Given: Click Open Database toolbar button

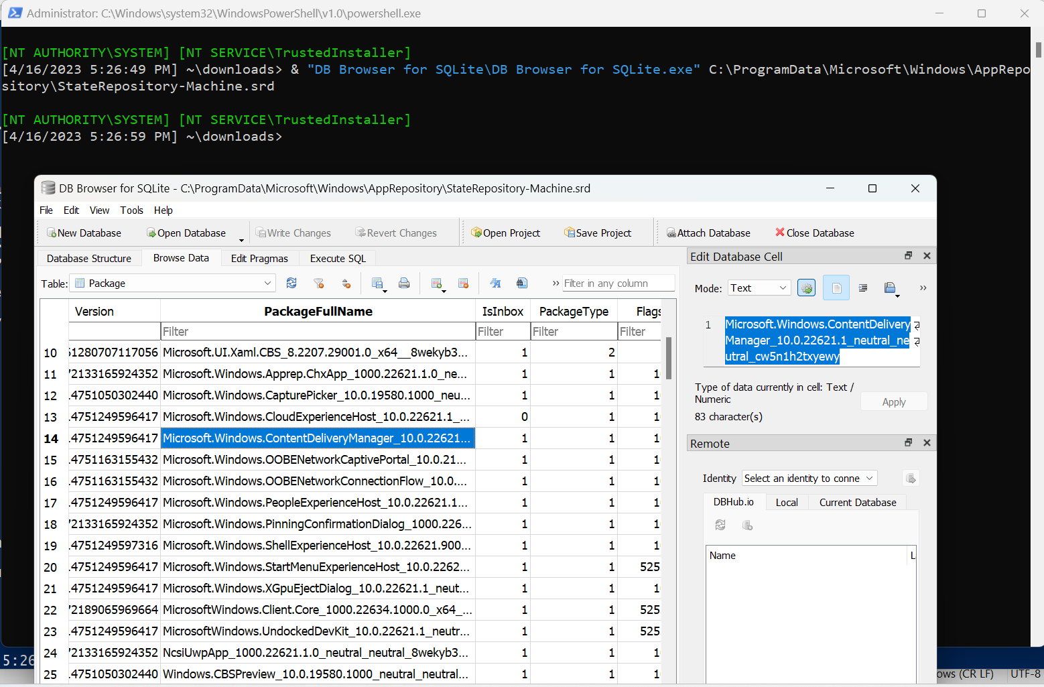Looking at the screenshot, I should click(186, 233).
